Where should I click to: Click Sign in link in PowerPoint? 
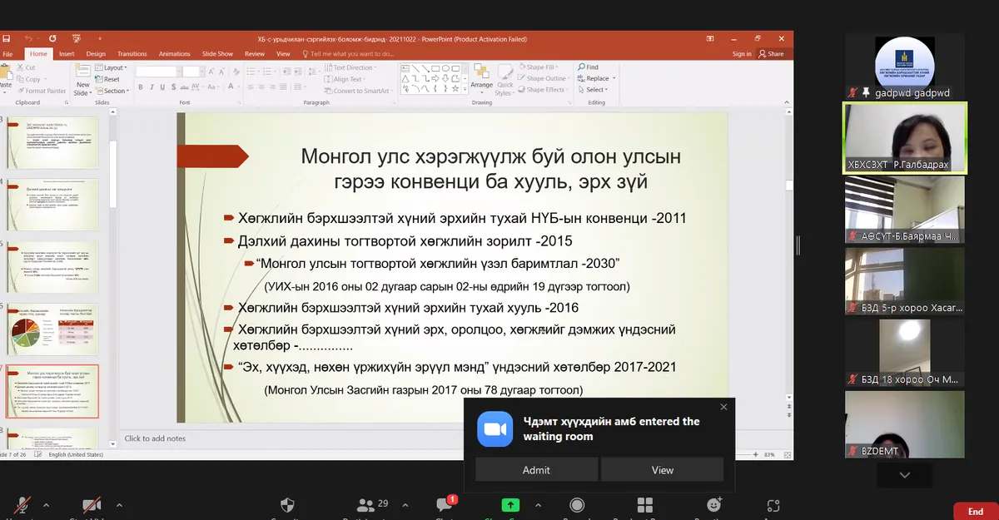pos(742,53)
